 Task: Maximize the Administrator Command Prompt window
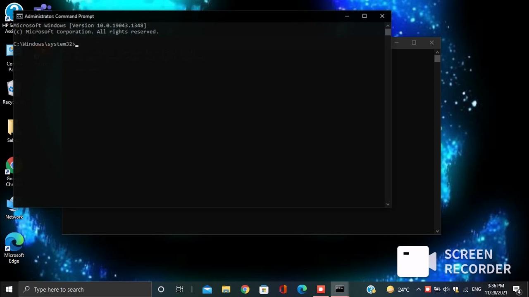(365, 16)
